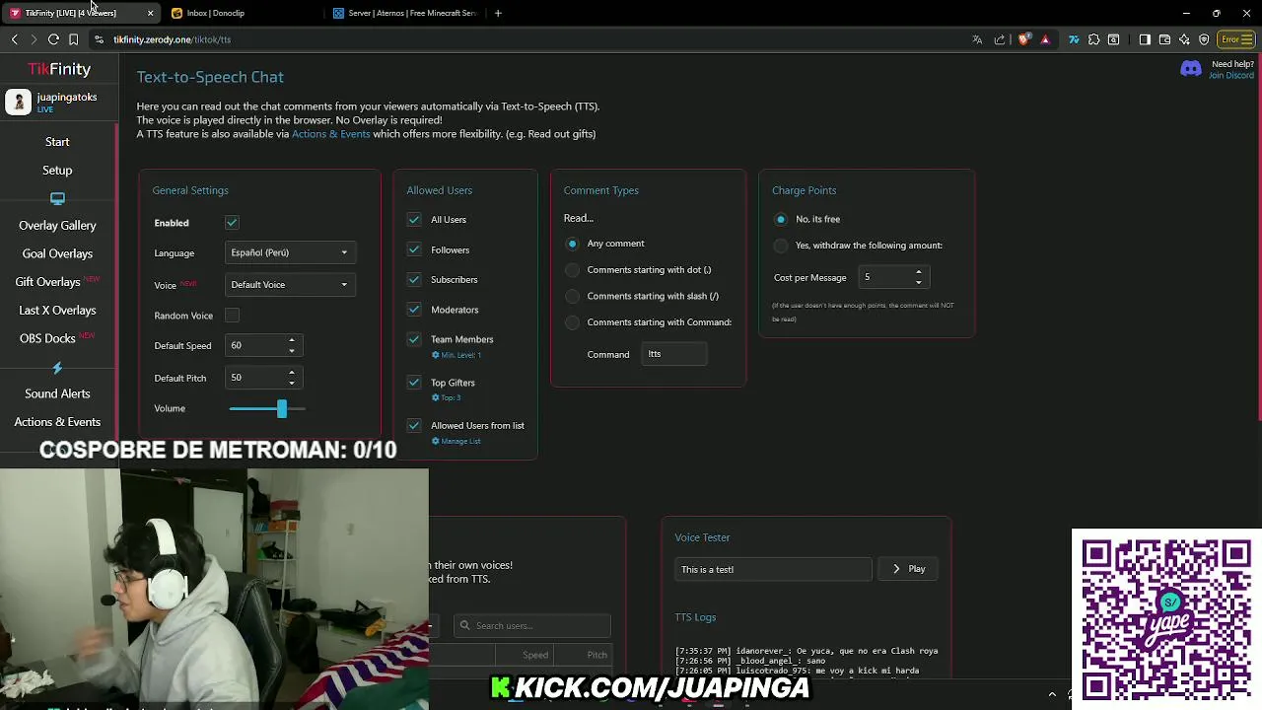
Task: Select Yes, withdraw the following amount
Action: (781, 246)
